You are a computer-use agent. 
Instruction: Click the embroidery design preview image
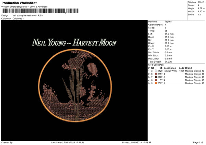click(x=74, y=81)
